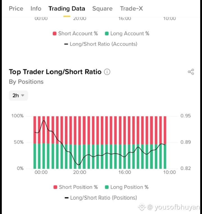Share the Top Trader Long/Short Ratio chart
Image resolution: width=202 pixels, height=214 pixels.
[x=191, y=72]
